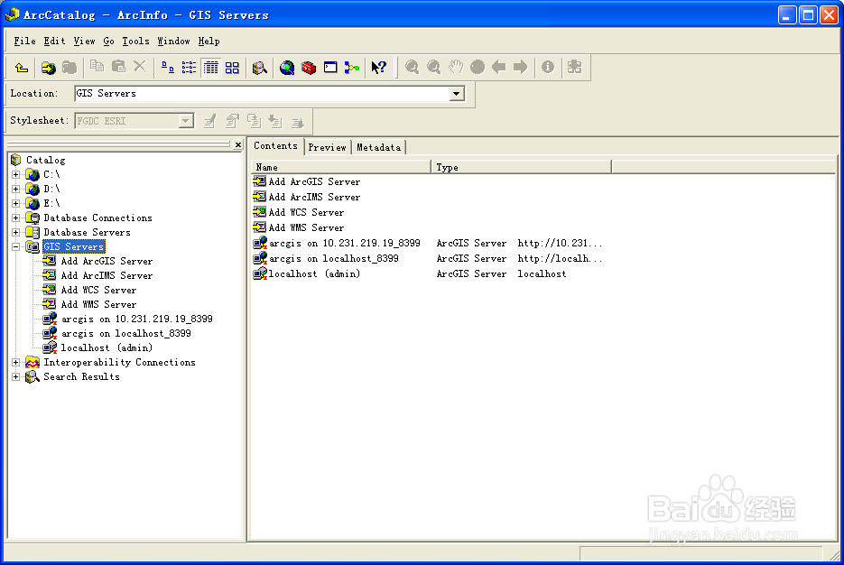Click the Metadata Properties icon

click(x=232, y=121)
